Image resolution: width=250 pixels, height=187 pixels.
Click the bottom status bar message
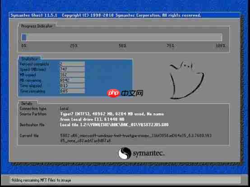point(41,180)
